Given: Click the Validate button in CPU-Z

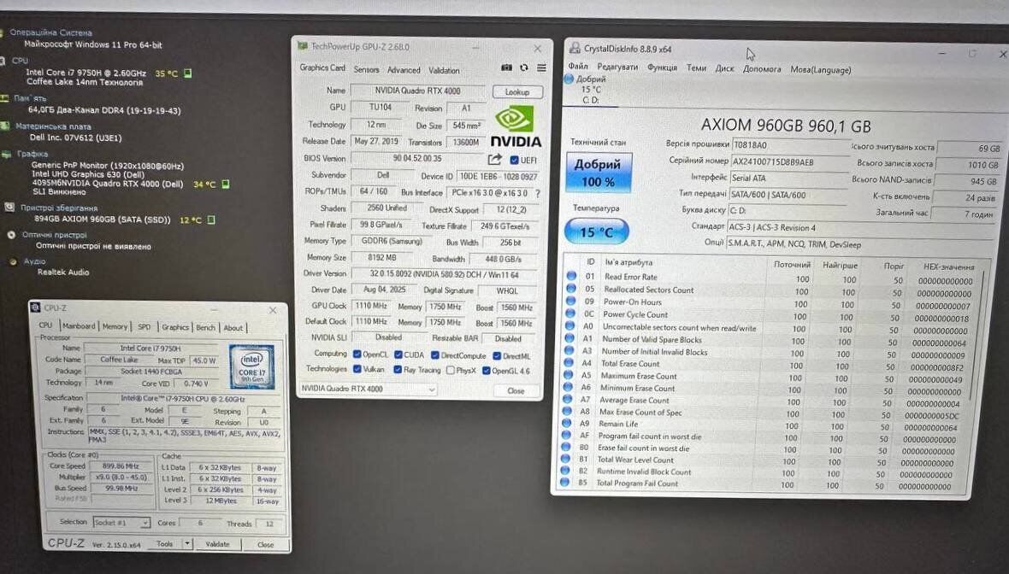Looking at the screenshot, I should point(218,544).
